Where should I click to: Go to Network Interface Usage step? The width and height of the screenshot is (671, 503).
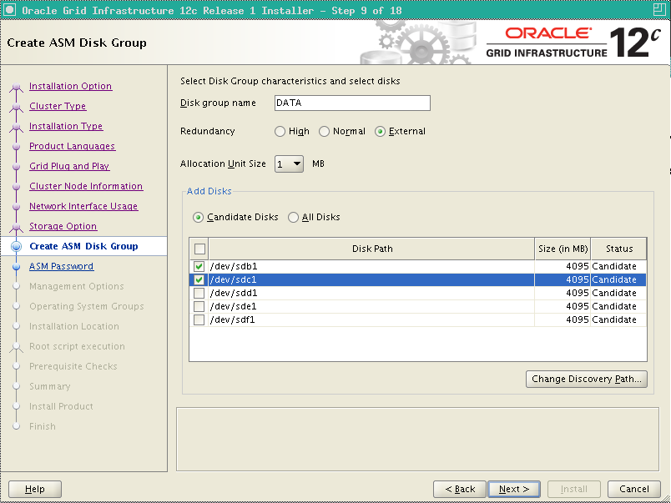click(83, 206)
